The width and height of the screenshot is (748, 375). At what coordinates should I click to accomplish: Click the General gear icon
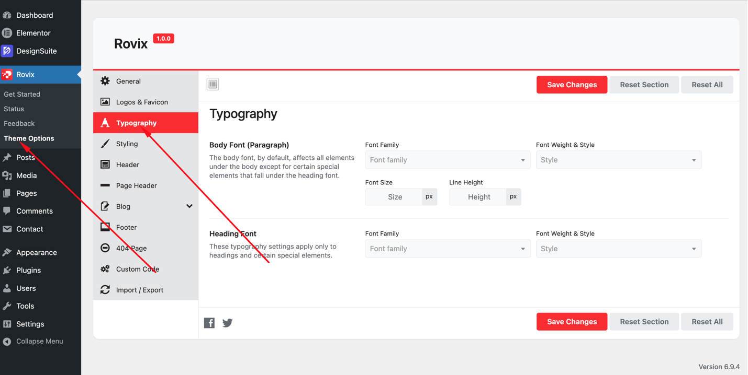pyautogui.click(x=105, y=81)
